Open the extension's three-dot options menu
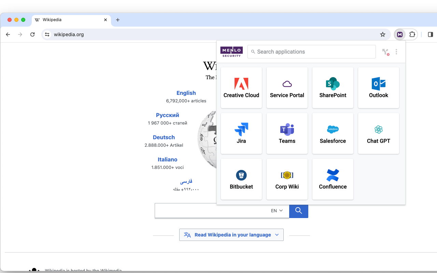 [x=396, y=52]
